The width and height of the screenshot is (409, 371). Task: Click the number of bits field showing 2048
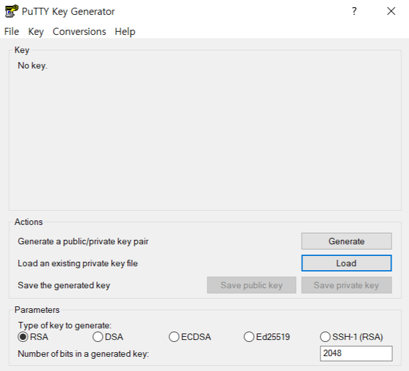click(x=356, y=354)
